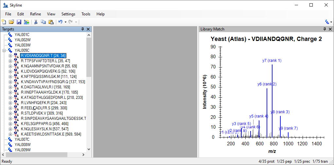Screen dimensions: 334x165
Task: Expand the K.DAGTIAGLNVLR.I peptide node
Action: point(10,87)
